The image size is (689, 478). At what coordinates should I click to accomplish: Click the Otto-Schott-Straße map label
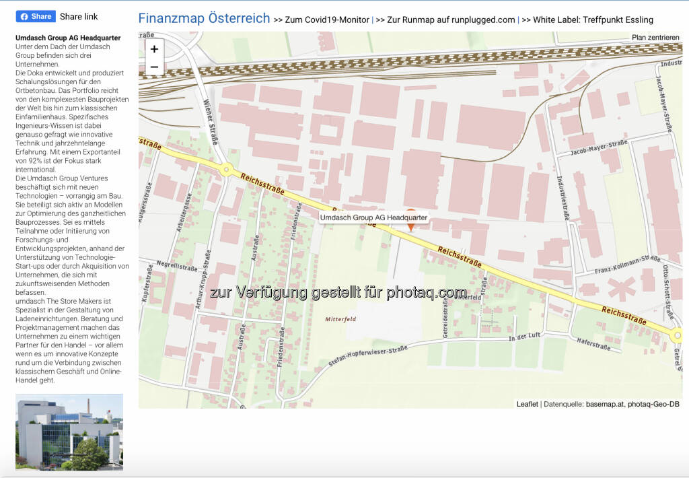tap(668, 292)
